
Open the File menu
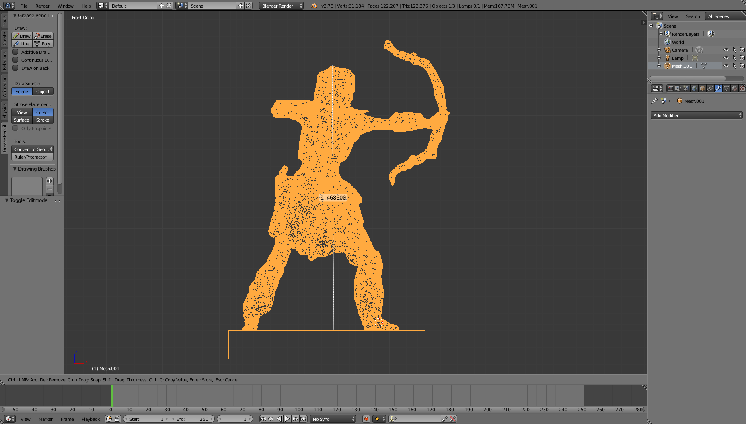click(24, 6)
